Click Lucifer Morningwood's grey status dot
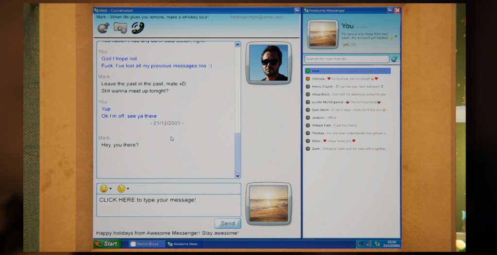 [x=308, y=102]
